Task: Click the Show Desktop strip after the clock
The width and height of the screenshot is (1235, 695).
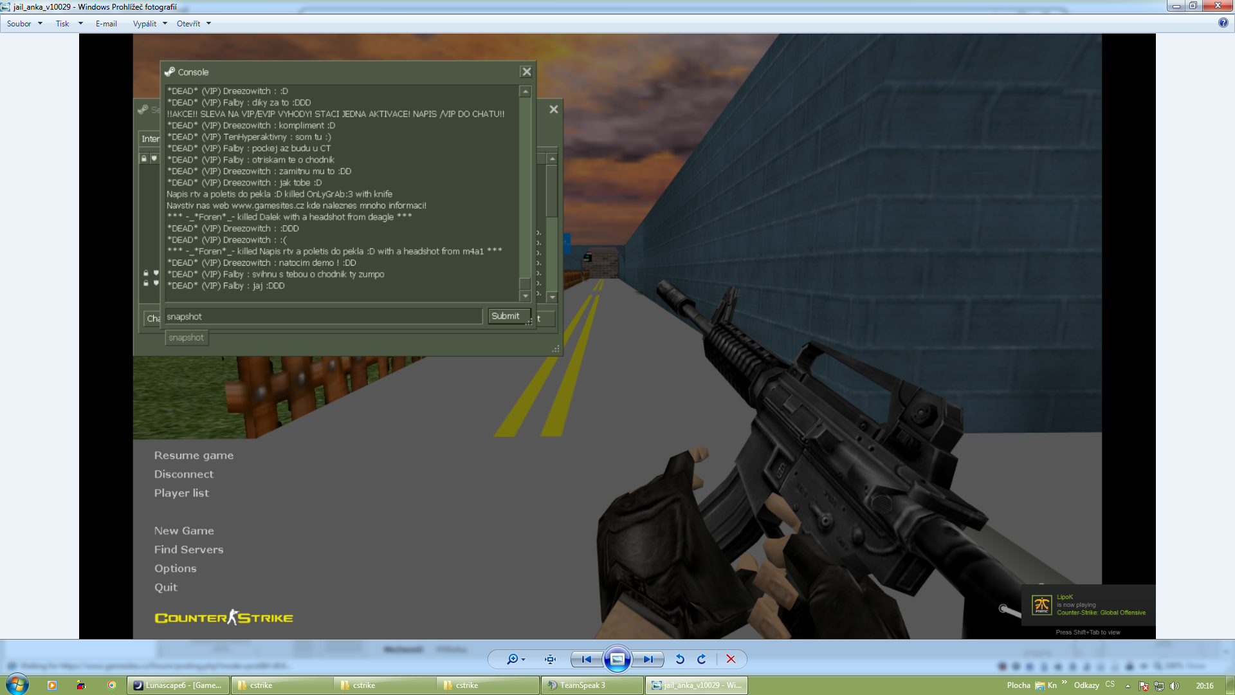Action: pyautogui.click(x=1230, y=685)
